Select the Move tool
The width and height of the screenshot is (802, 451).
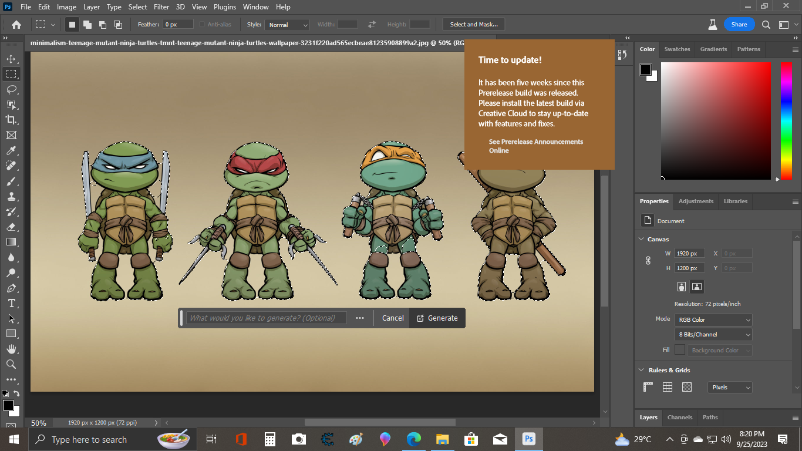click(x=11, y=59)
